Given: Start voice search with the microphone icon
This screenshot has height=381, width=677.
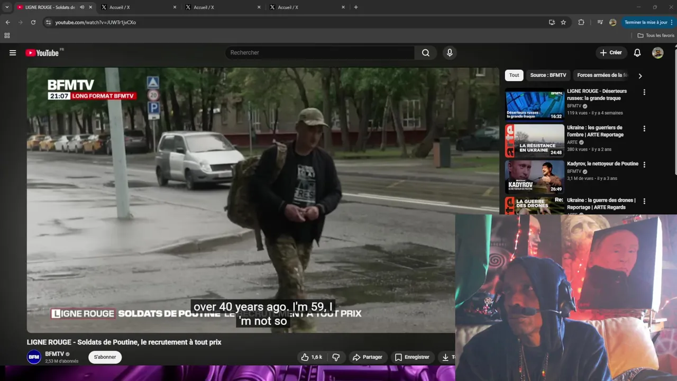Looking at the screenshot, I should point(450,53).
